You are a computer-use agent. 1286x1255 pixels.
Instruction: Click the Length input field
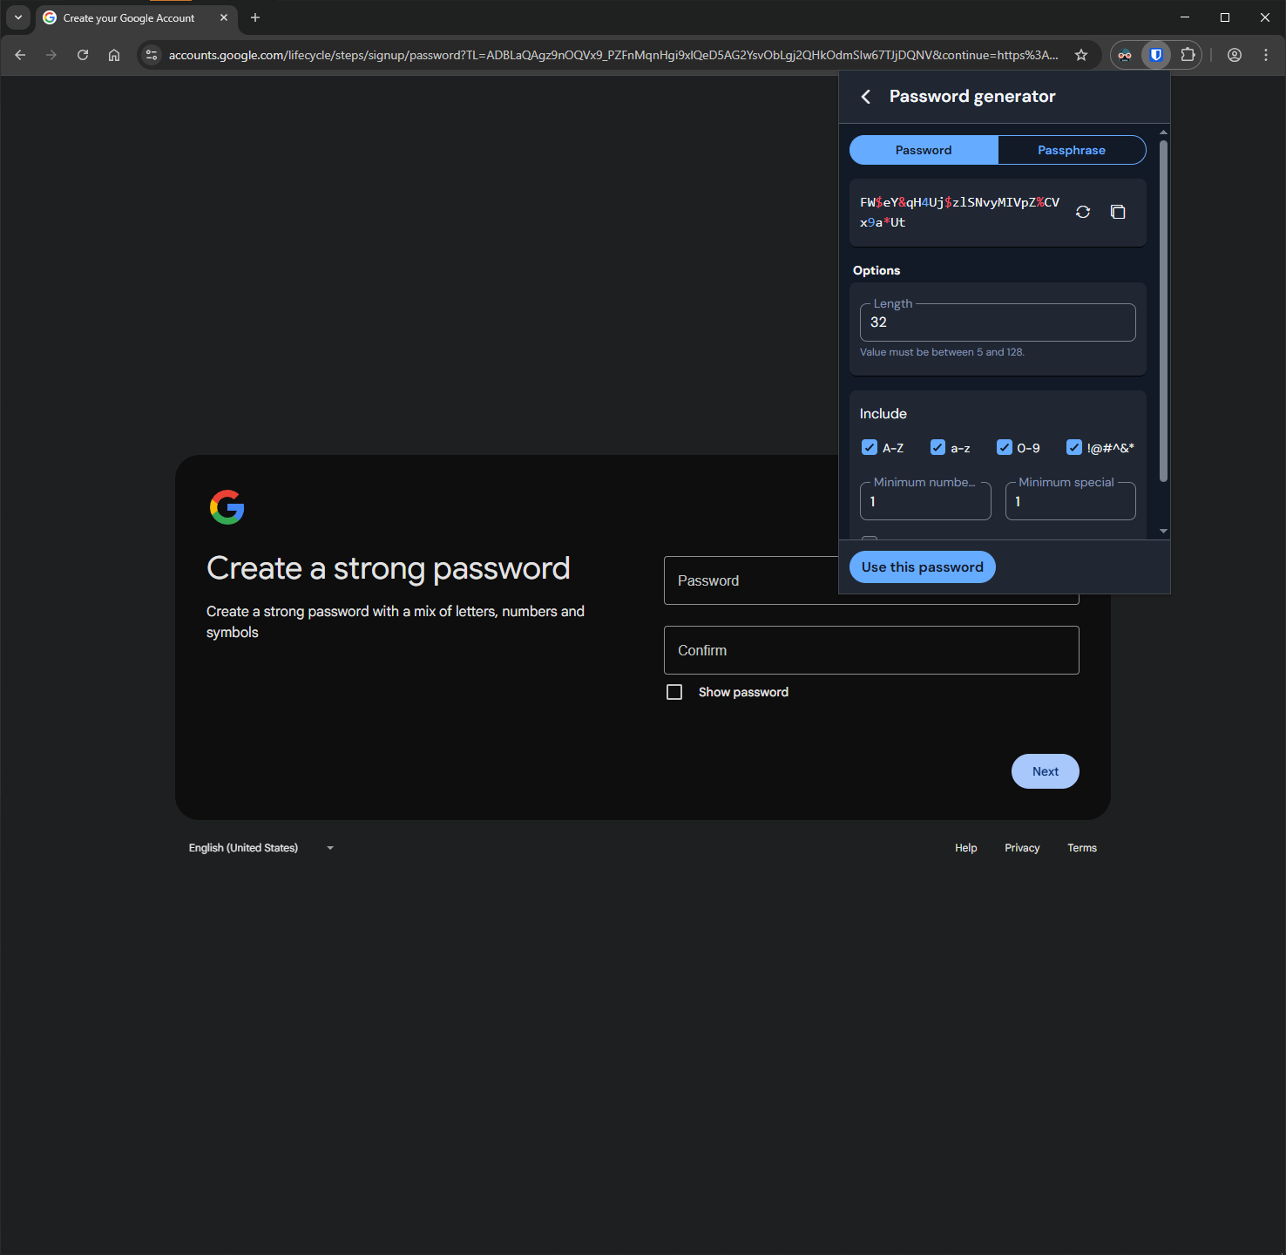[x=998, y=322]
